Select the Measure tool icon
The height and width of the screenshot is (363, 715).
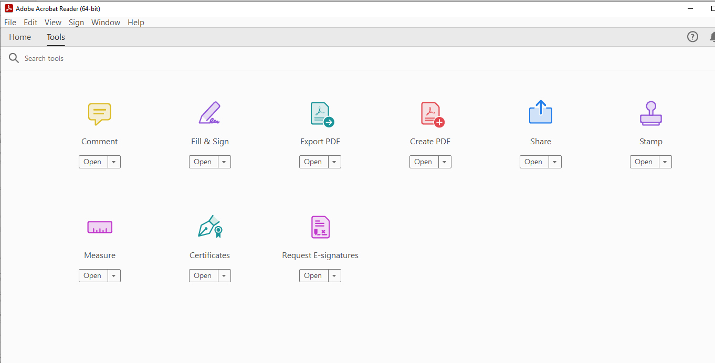pyautogui.click(x=99, y=227)
